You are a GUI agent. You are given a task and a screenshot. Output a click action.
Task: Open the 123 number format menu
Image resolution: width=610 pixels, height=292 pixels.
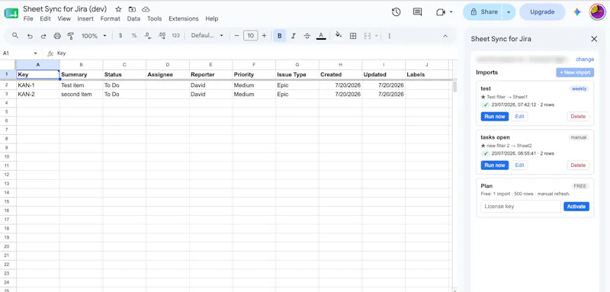[x=176, y=36]
